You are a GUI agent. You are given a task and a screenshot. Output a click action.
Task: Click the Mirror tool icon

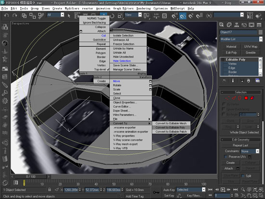point(250,16)
